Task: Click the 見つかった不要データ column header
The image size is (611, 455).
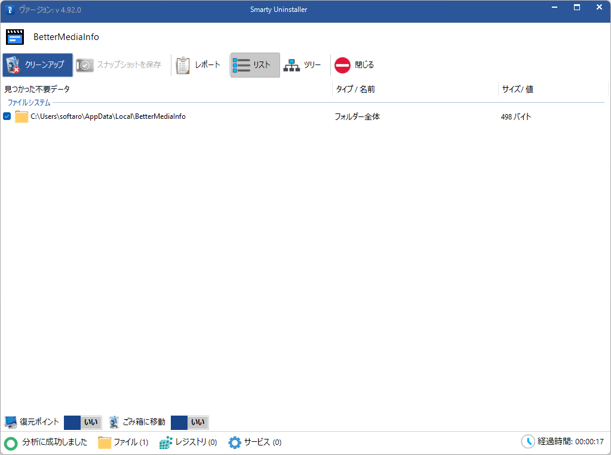Action: point(37,89)
